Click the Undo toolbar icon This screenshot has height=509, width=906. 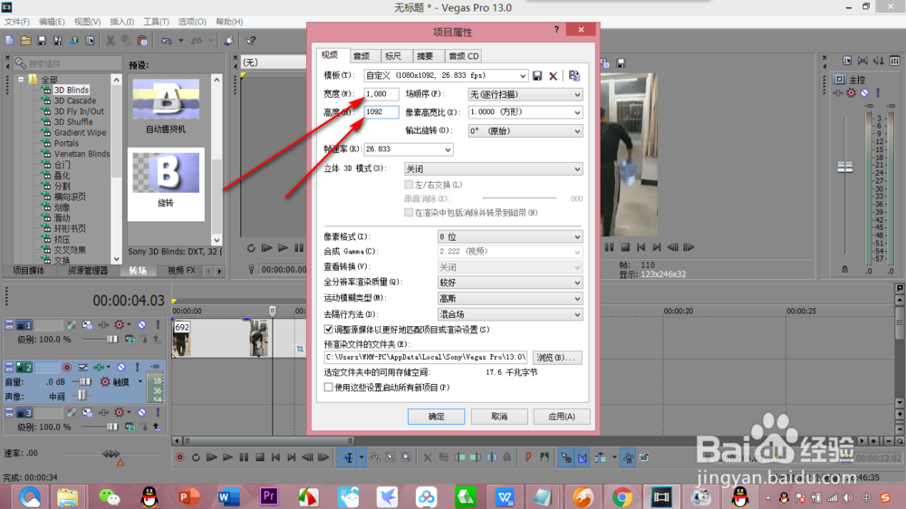coord(167,41)
